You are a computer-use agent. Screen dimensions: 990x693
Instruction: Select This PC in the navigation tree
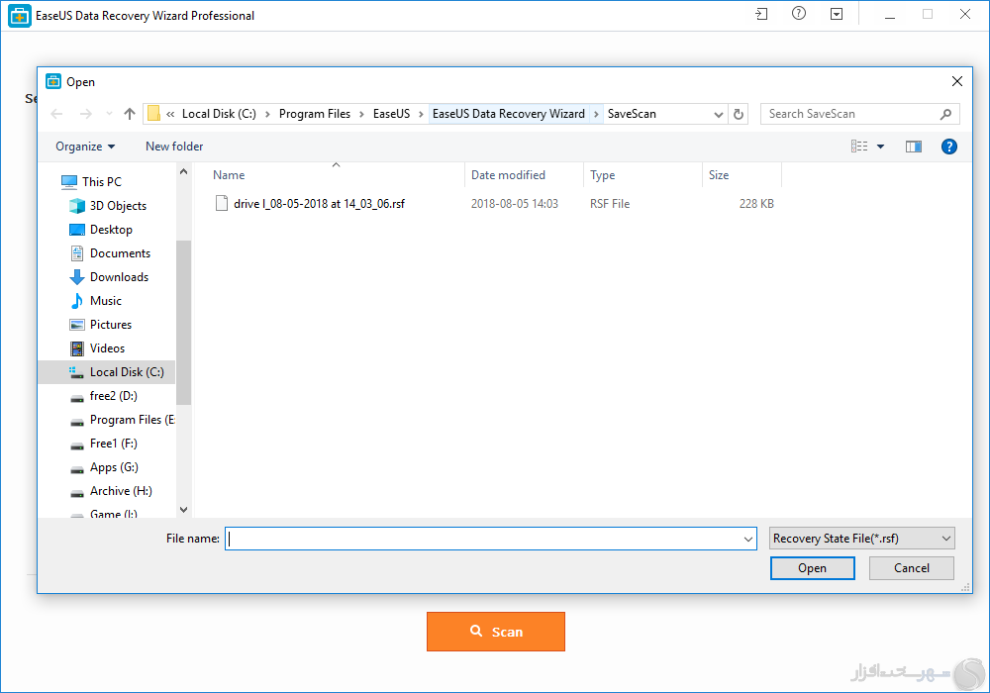click(x=91, y=182)
